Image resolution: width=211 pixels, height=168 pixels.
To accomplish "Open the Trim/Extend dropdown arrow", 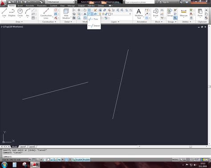I will point(92,14).
